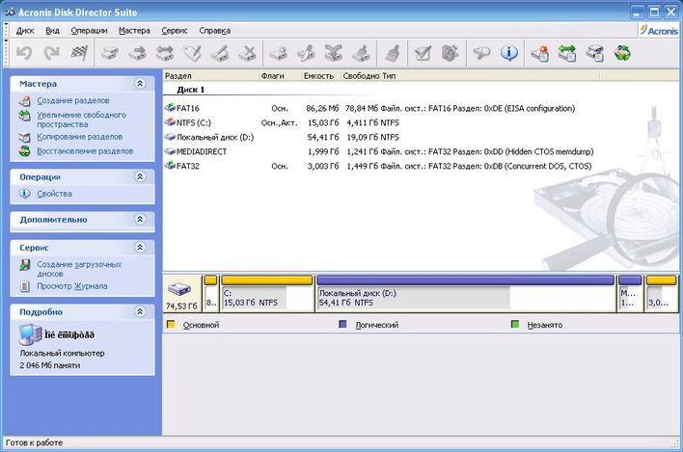This screenshot has height=452, width=683.
Task: Click the checkered flag commit icon
Action: pyautogui.click(x=79, y=53)
